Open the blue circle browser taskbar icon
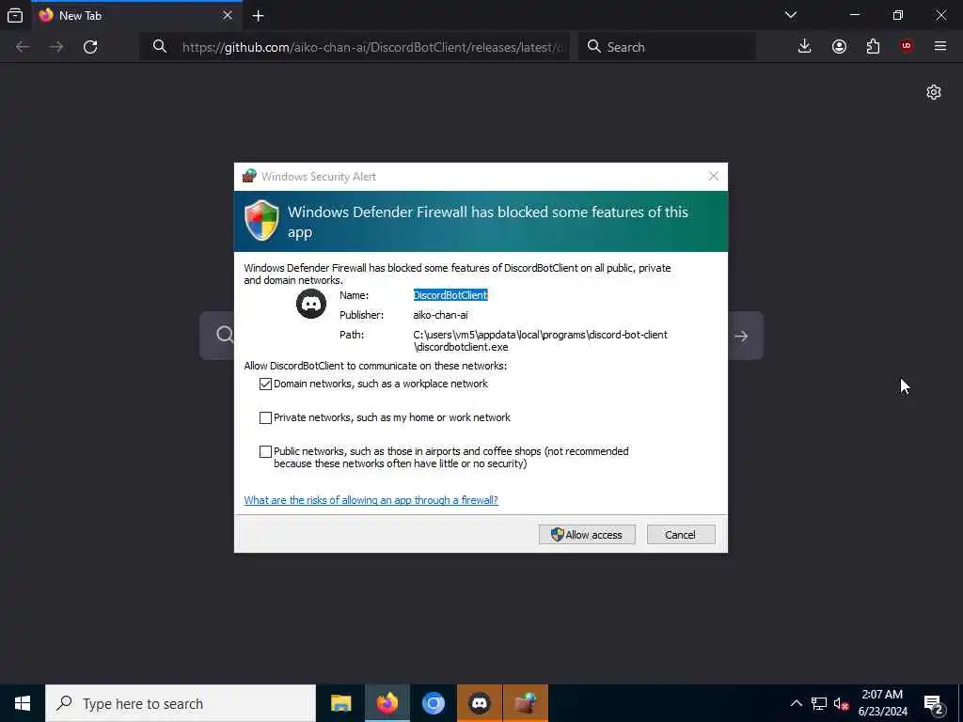 433,703
